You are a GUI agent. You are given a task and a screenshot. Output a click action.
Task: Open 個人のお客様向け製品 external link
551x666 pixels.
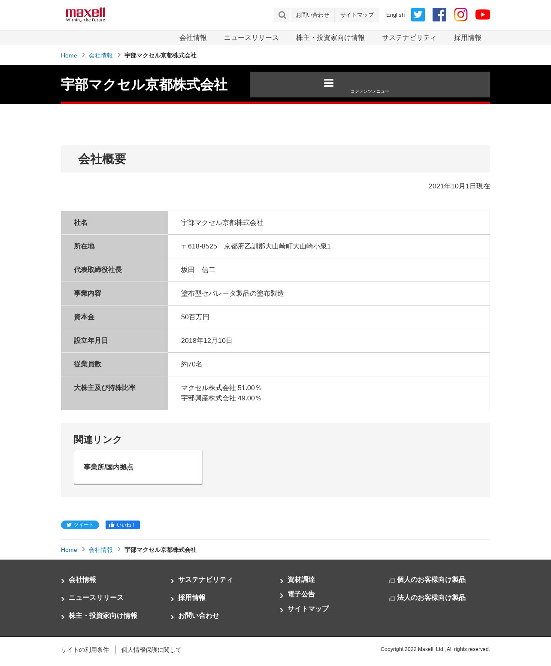(431, 580)
